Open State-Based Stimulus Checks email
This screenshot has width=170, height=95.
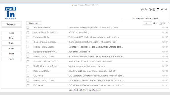click(96, 81)
